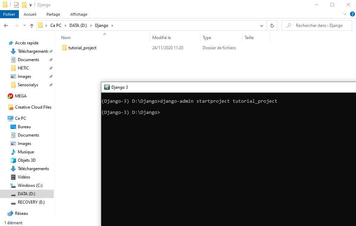
Task: Click DATA (D:) in the address bar
Action: click(78, 25)
